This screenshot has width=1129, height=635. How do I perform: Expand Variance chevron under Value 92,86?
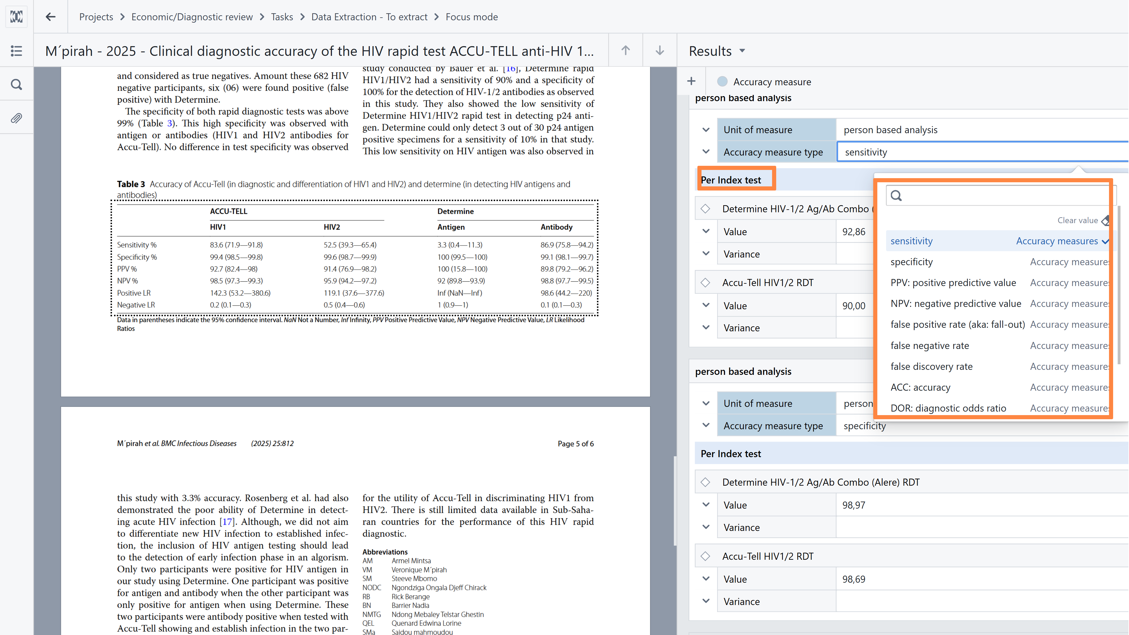[706, 253]
